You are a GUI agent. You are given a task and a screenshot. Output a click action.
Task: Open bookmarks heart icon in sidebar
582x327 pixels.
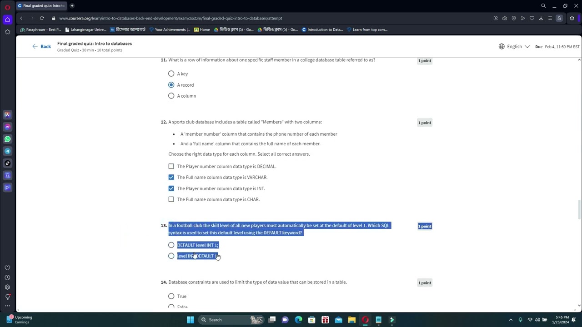coord(7,268)
